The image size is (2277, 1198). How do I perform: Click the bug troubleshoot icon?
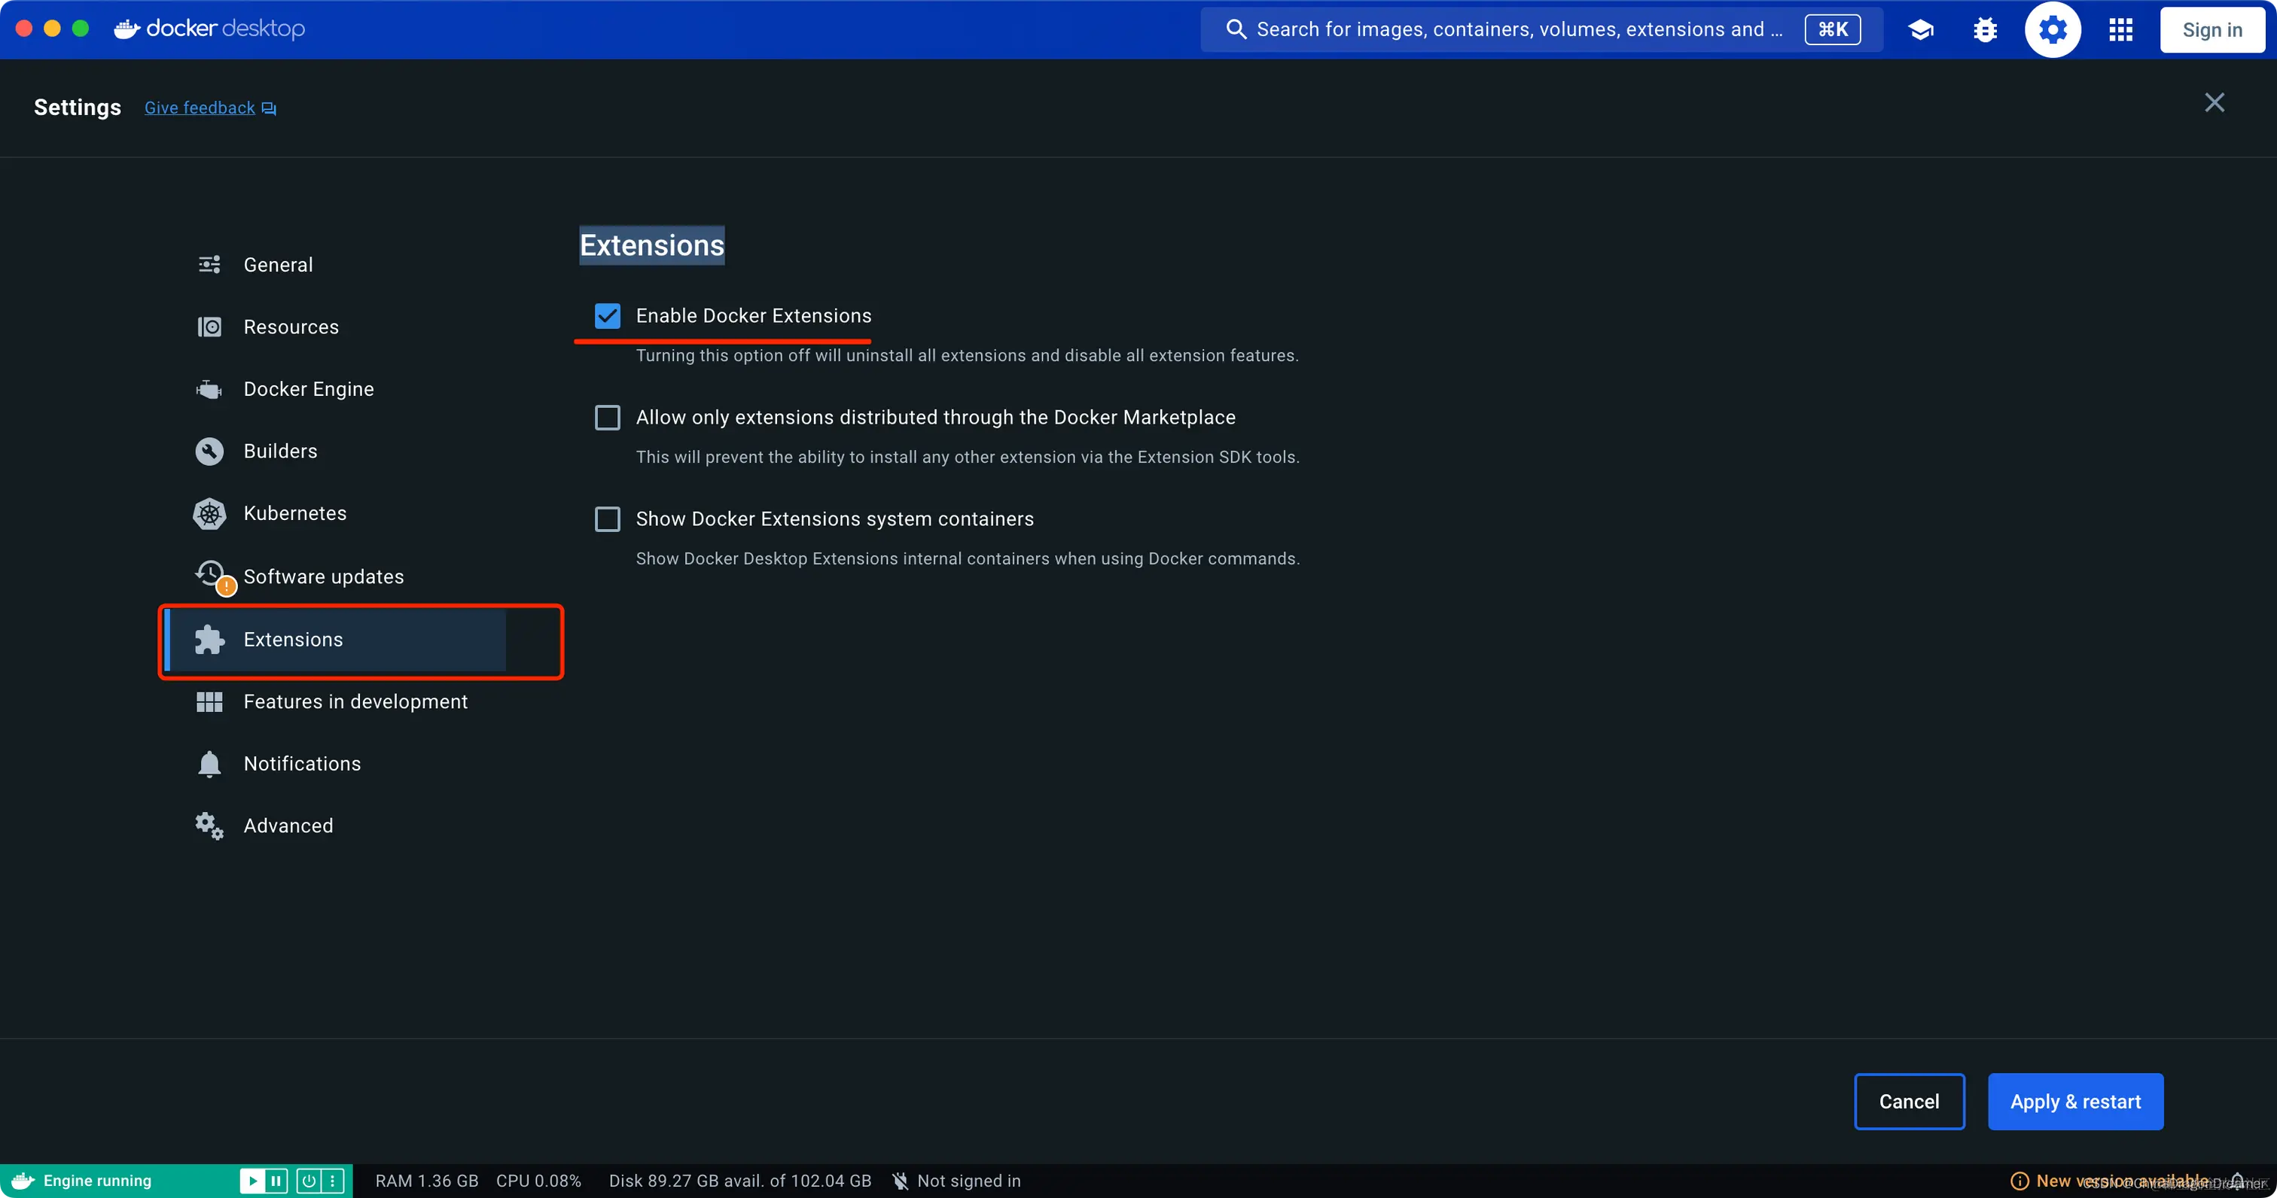tap(1986, 30)
